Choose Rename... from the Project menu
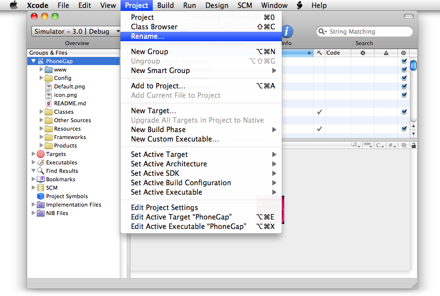The height and width of the screenshot is (296, 440). pos(148,36)
